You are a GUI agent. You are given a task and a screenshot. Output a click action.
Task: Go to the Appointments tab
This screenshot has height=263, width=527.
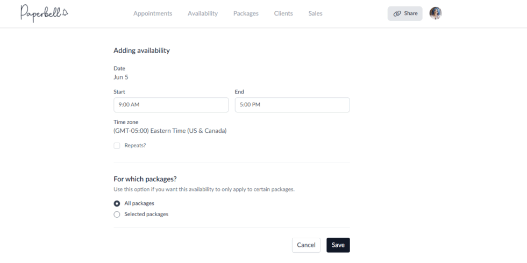point(153,13)
